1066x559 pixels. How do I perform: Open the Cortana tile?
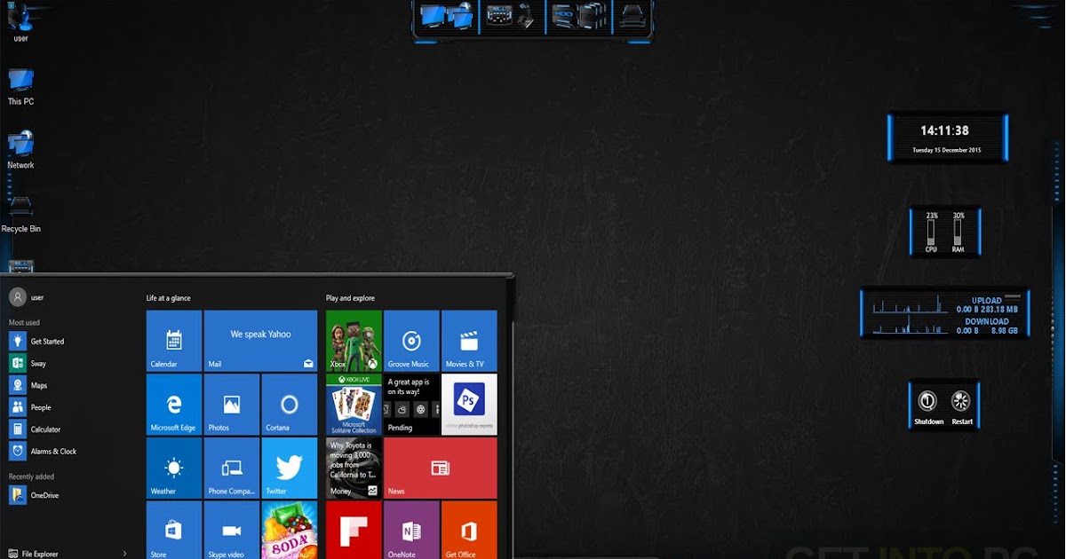click(290, 405)
